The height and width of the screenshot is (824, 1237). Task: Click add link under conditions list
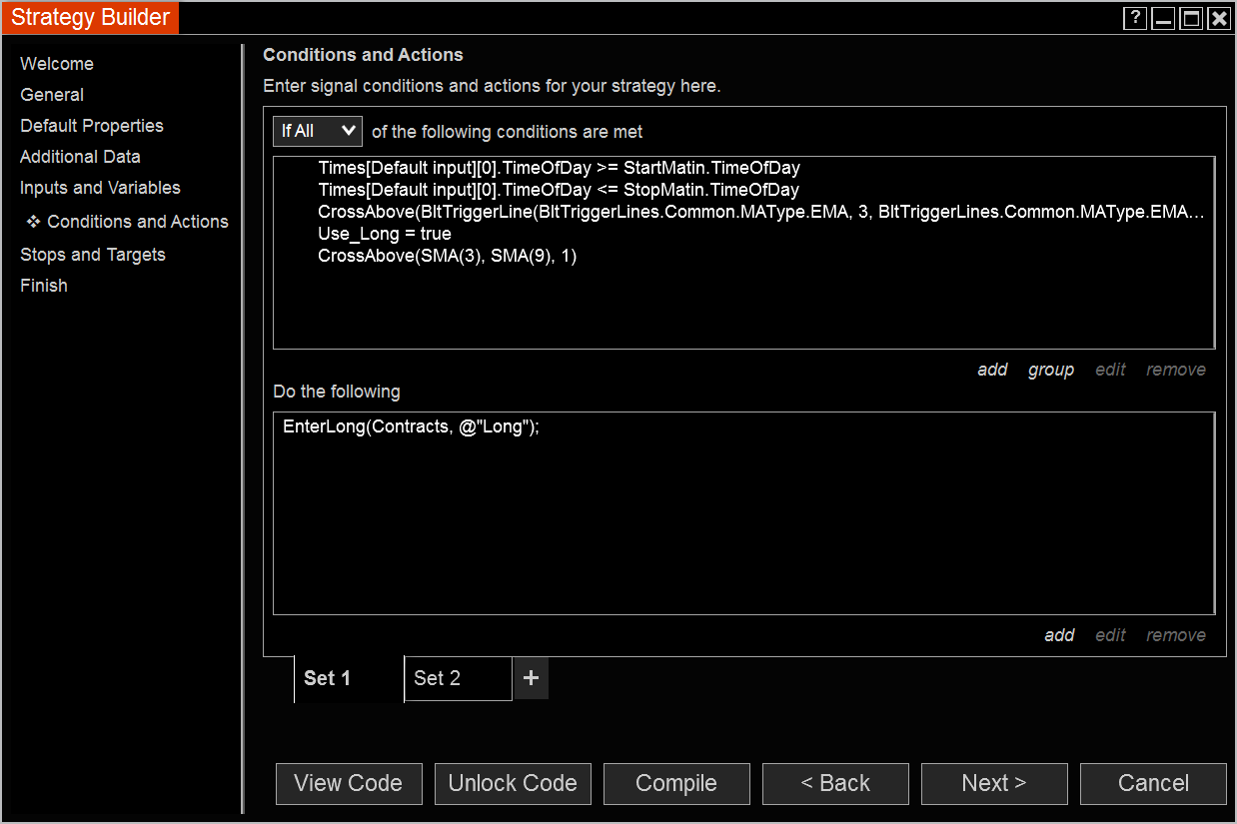click(x=992, y=370)
